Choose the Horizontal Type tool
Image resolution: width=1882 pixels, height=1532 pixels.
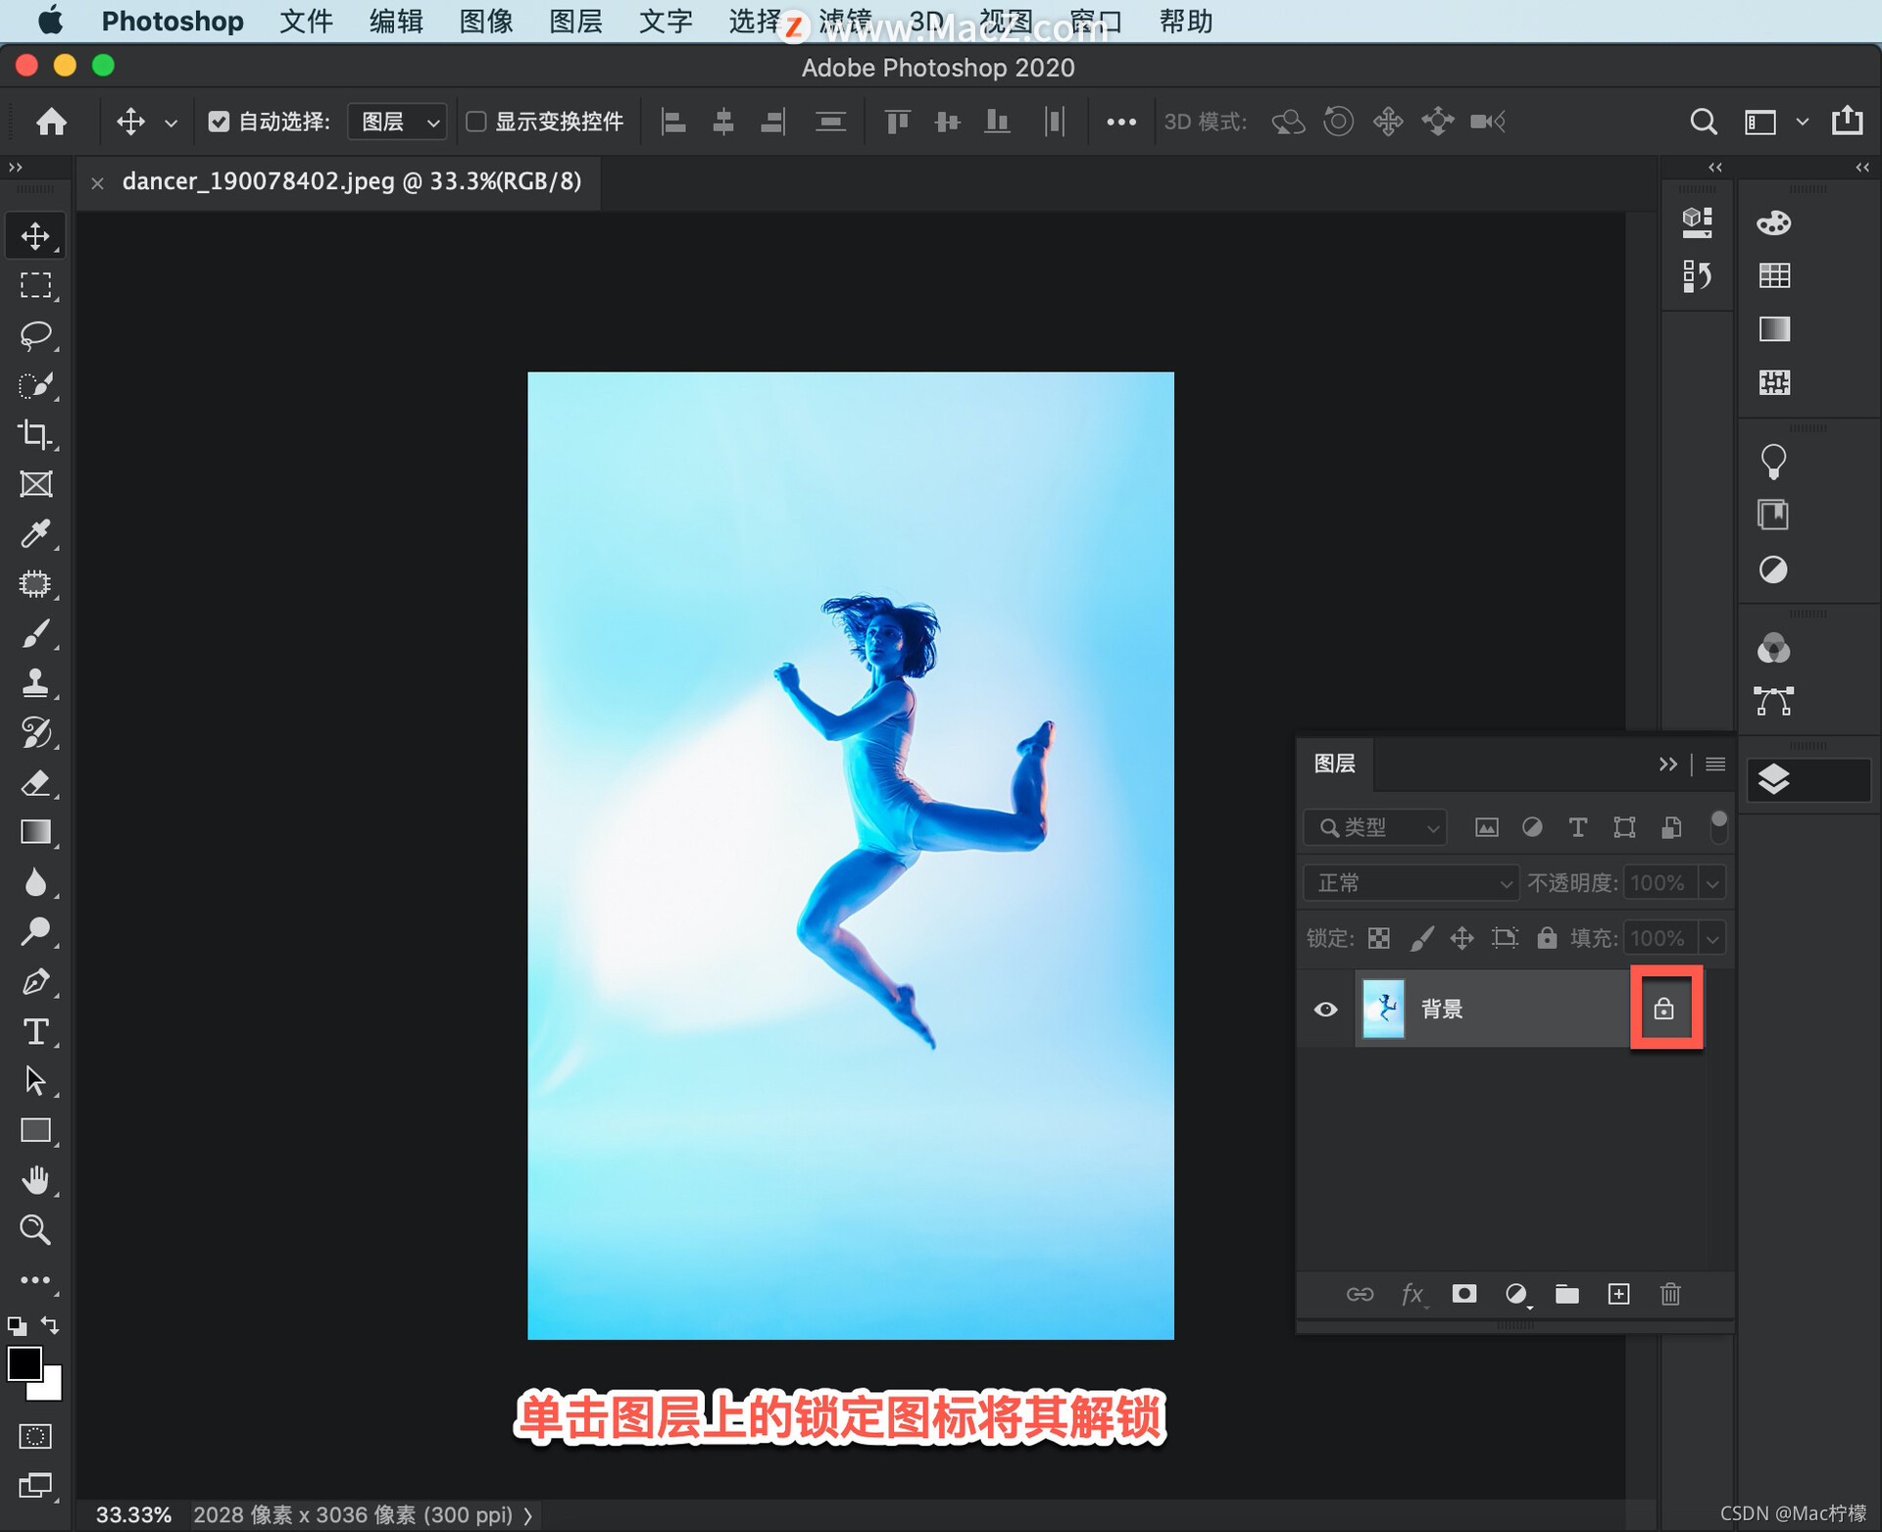pyautogui.click(x=35, y=1031)
